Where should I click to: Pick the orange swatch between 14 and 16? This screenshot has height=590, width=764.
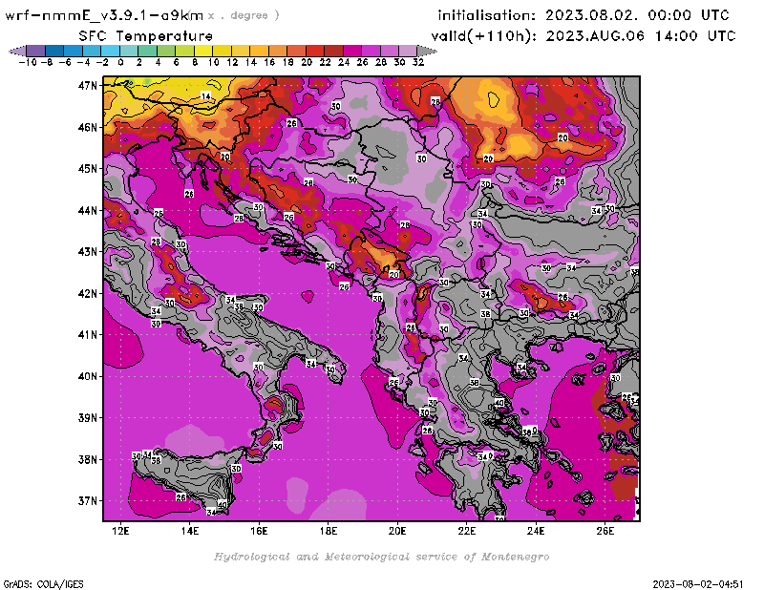259,51
